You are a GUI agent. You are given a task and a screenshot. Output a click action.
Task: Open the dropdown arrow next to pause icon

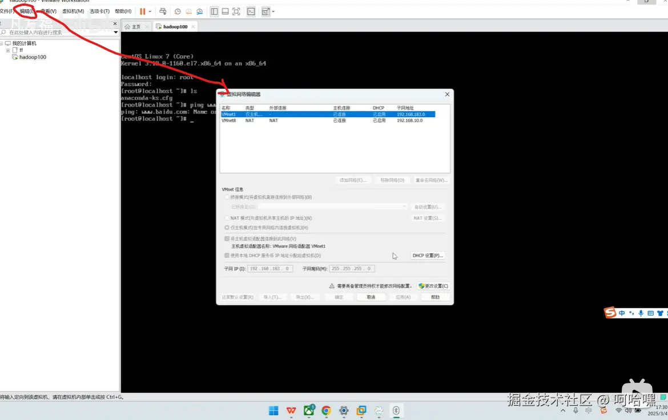(150, 11)
